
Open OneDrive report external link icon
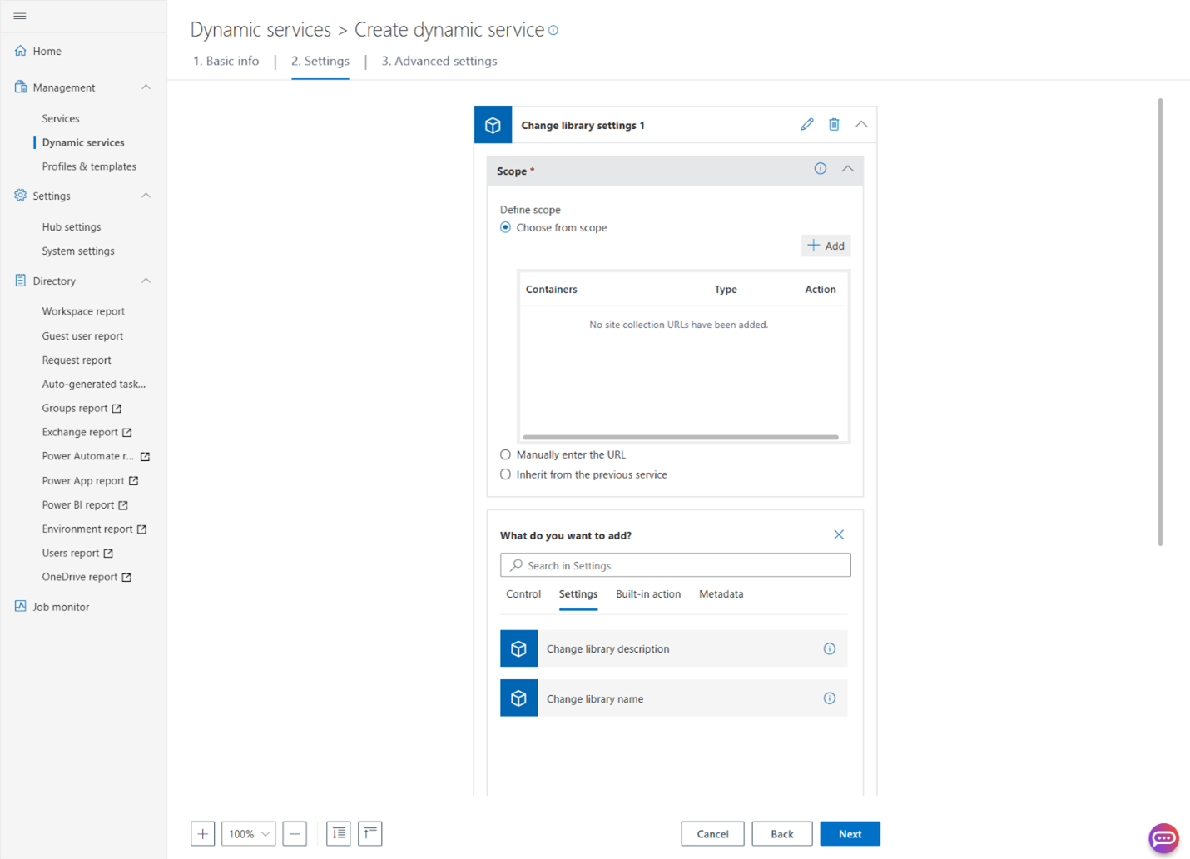click(x=126, y=578)
